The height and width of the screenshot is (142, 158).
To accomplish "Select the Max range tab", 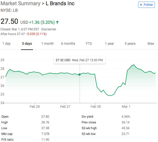I will point(151,44).
